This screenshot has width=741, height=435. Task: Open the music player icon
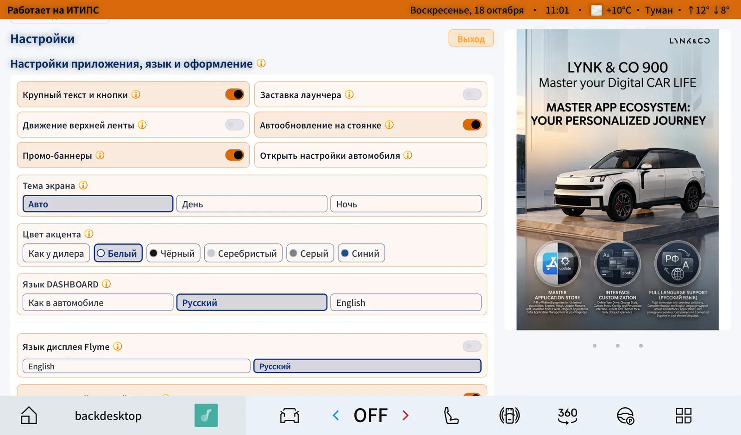pyautogui.click(x=206, y=415)
